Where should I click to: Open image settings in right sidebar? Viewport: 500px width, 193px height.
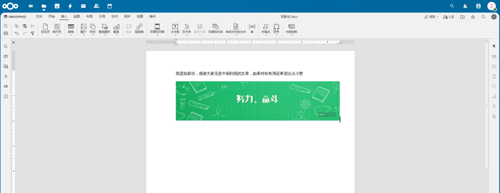(494, 66)
